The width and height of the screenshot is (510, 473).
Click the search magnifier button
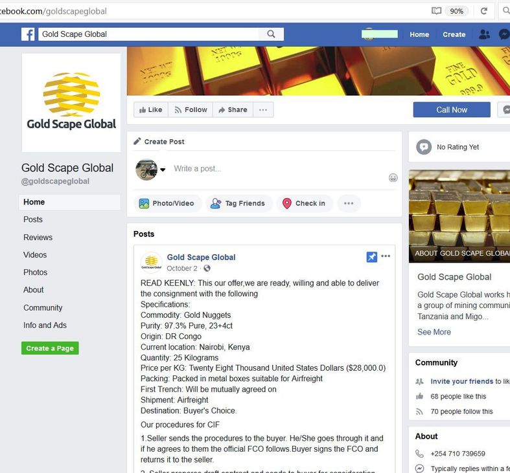271,34
